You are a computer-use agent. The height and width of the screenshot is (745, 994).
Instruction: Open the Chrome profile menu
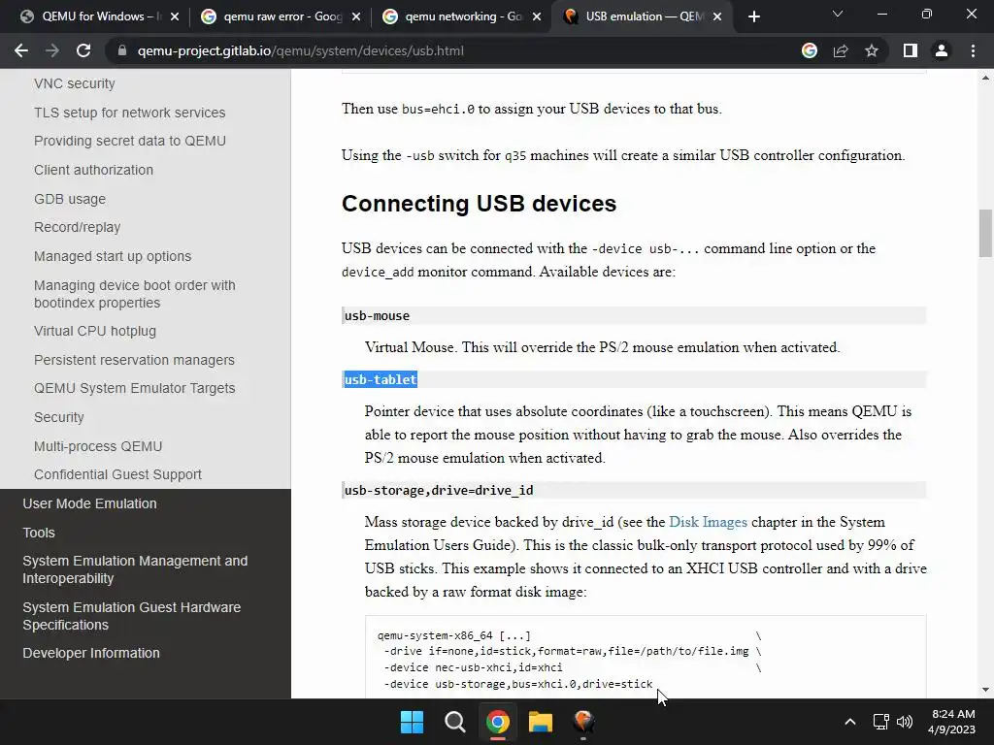[x=942, y=50]
